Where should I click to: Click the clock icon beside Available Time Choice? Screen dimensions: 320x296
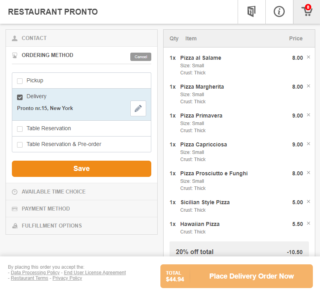point(15,192)
